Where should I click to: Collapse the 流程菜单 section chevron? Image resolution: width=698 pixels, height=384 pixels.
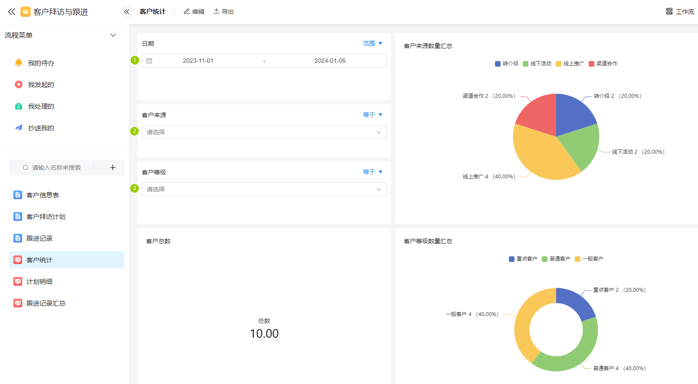[113, 35]
